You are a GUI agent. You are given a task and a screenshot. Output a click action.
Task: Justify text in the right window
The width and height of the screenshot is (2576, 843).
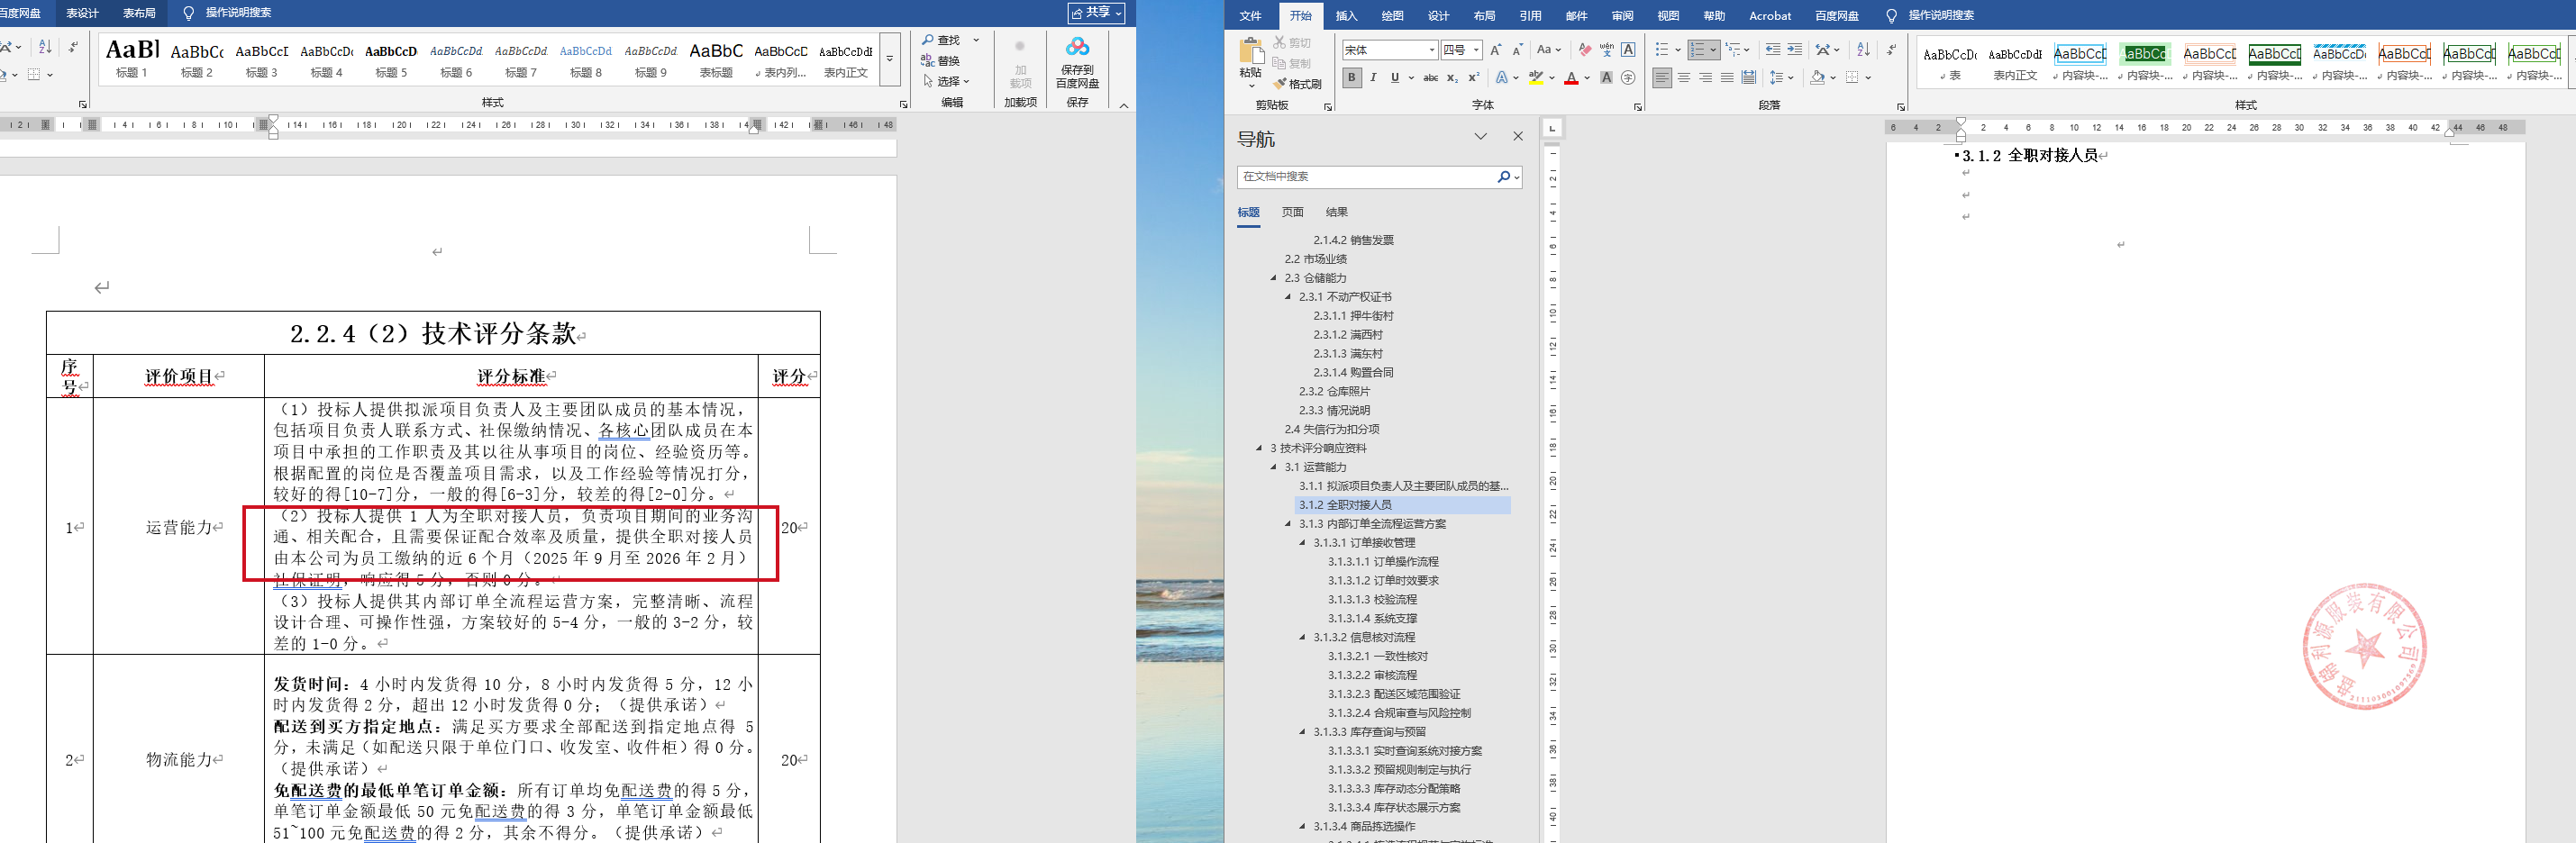[1727, 78]
